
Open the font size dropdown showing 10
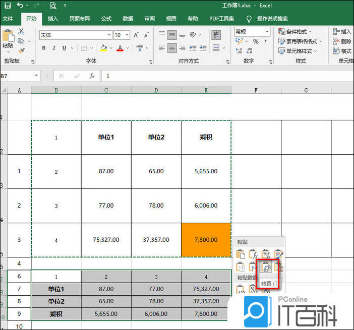(x=127, y=35)
